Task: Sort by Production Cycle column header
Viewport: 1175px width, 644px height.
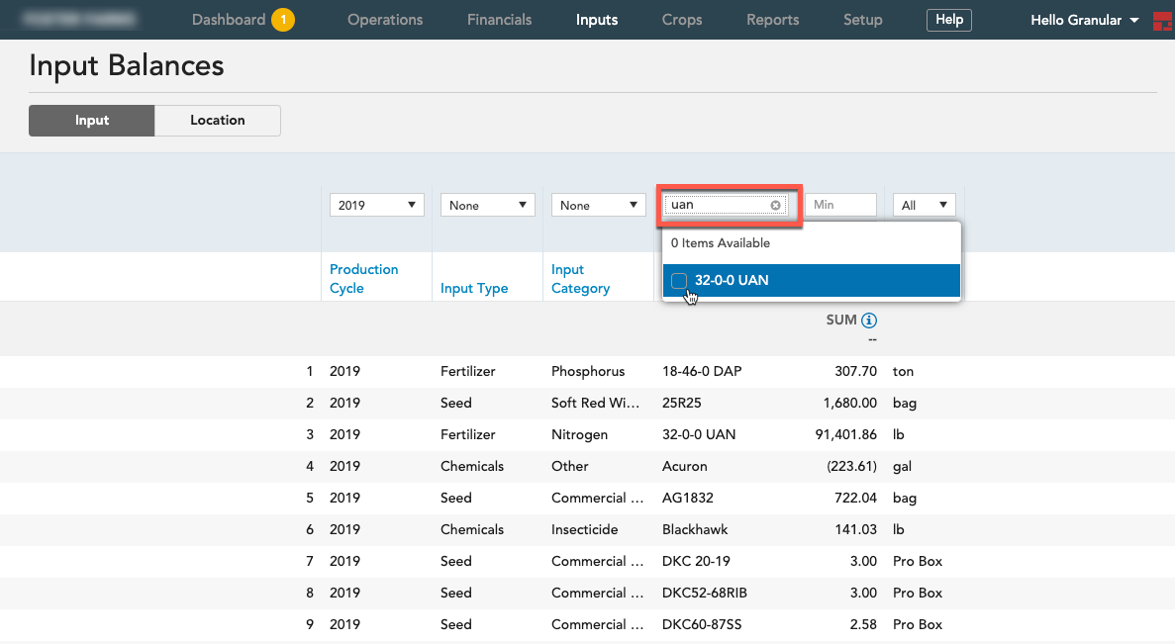Action: [x=363, y=279]
